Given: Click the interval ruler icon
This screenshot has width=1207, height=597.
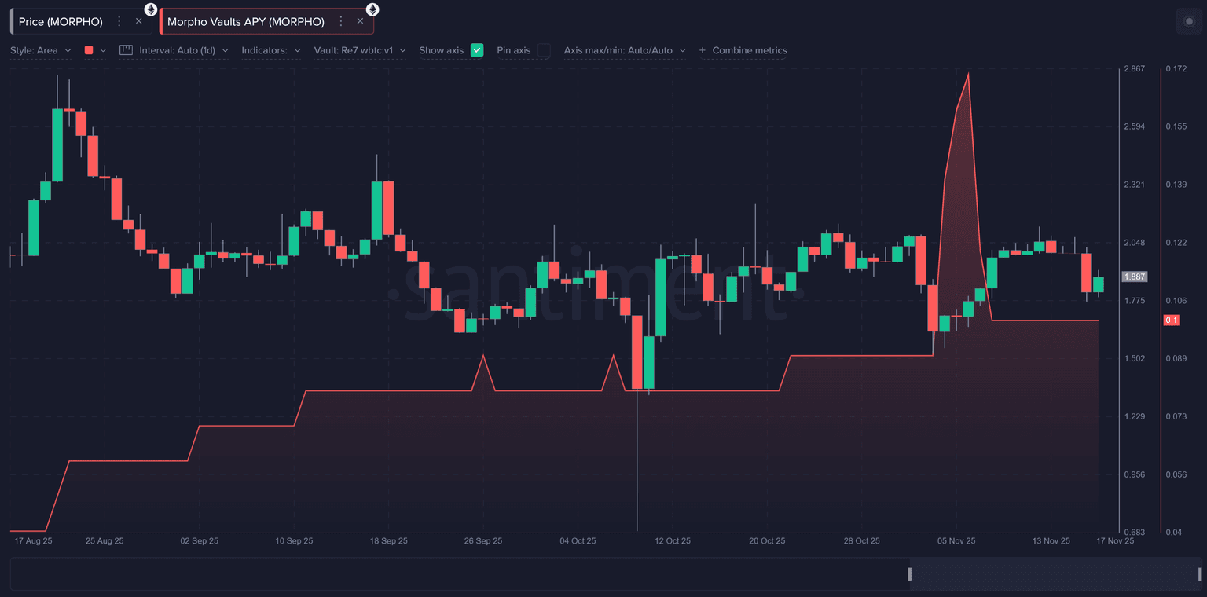Looking at the screenshot, I should (126, 50).
